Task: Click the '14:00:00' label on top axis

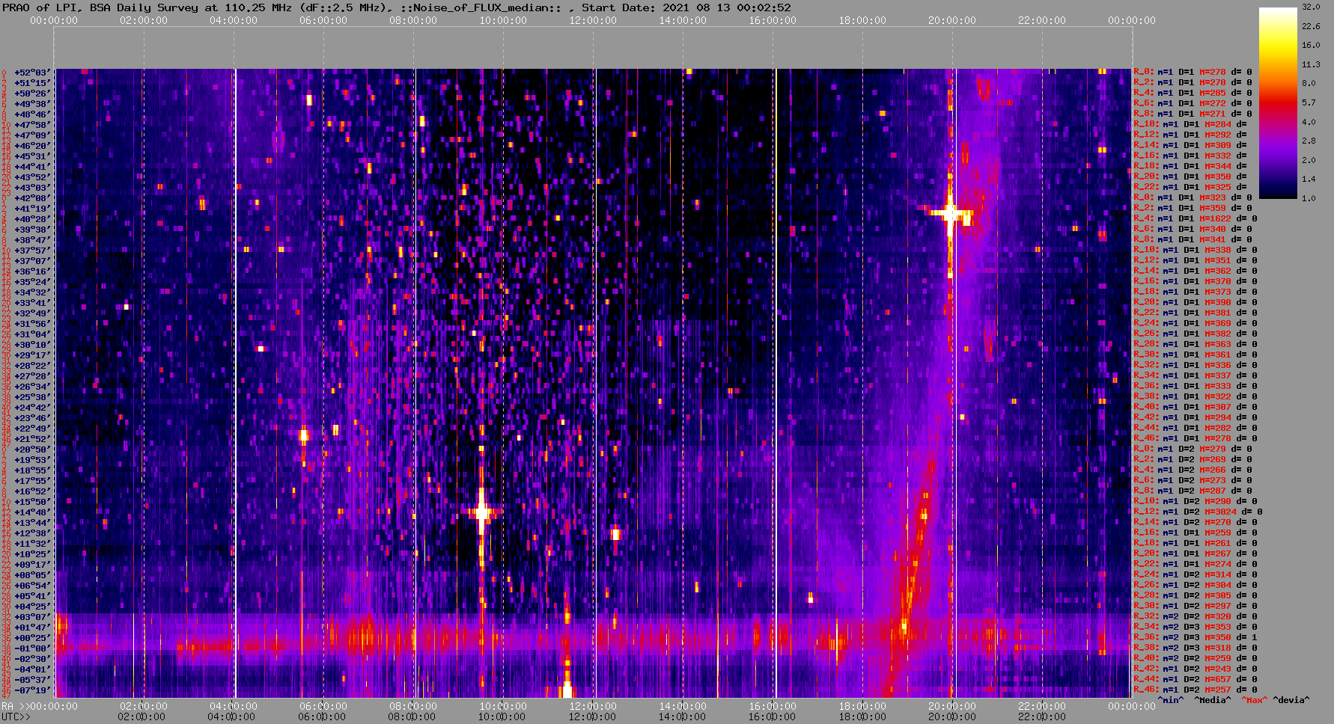Action: [x=683, y=20]
